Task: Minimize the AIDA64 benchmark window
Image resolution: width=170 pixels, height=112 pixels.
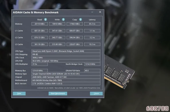Action: click(92, 12)
